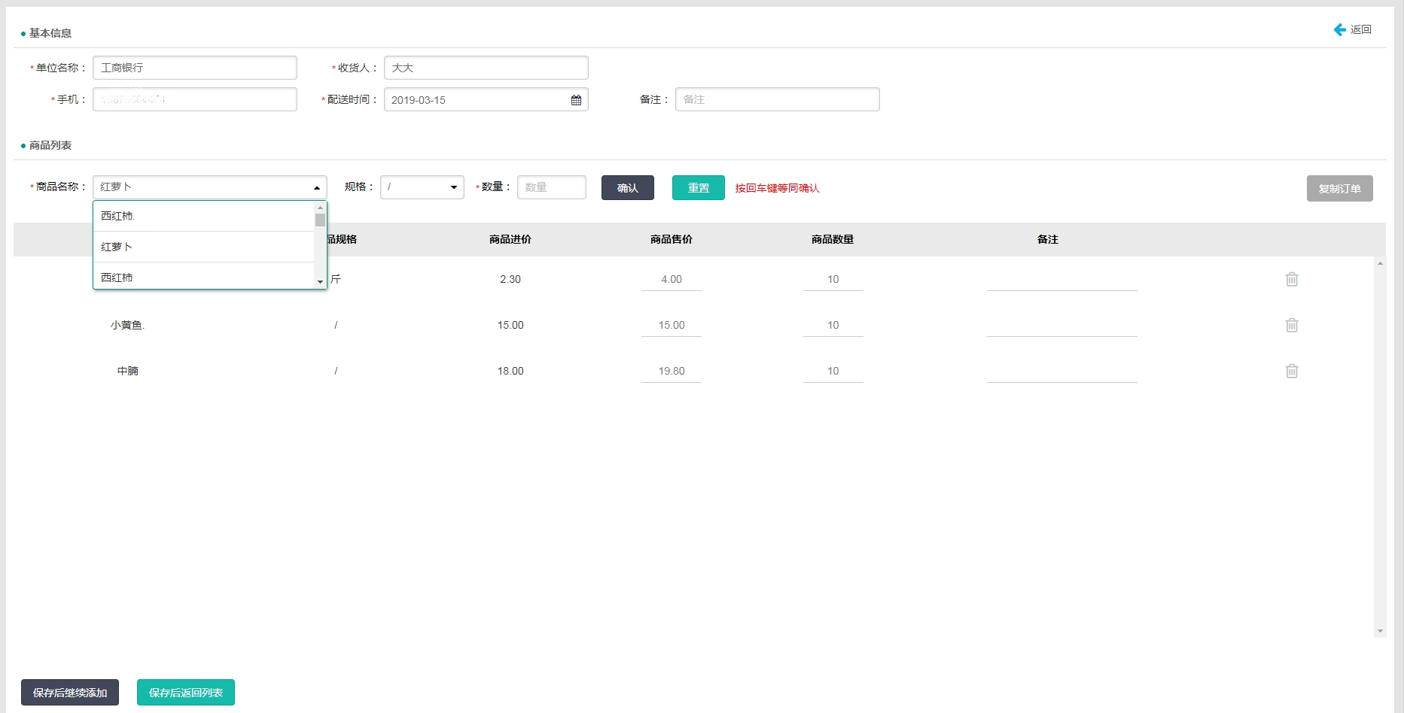The height and width of the screenshot is (713, 1404).
Task: Remove the 中腩 row using trash icon
Action: pos(1291,371)
